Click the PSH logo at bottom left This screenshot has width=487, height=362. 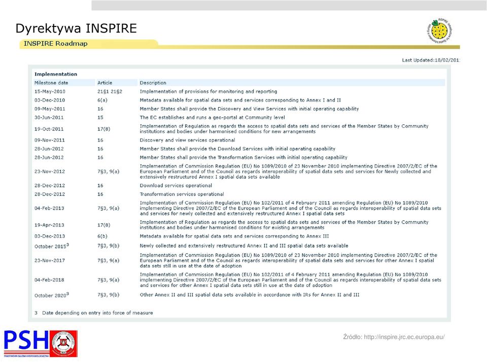pos(26,343)
